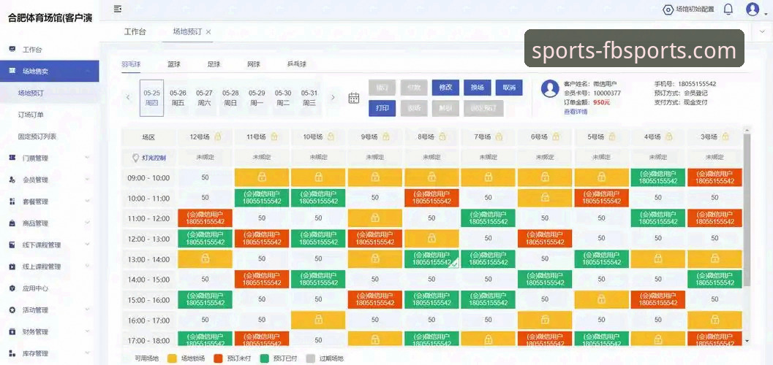
Task: Select locked slot 10号场 at 16:00 - 17:00
Action: point(318,320)
